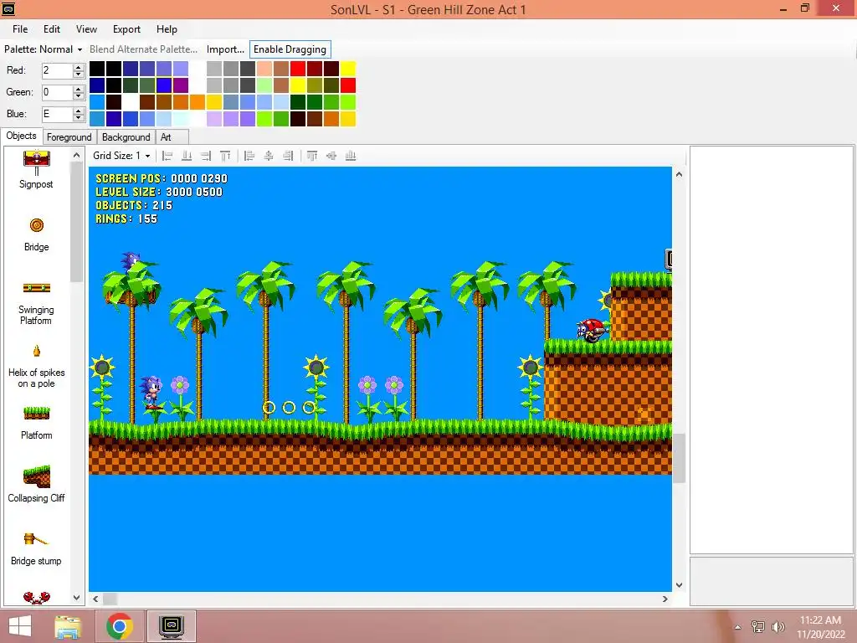Select the Signpost object in the list
This screenshot has width=857, height=643.
[36, 170]
